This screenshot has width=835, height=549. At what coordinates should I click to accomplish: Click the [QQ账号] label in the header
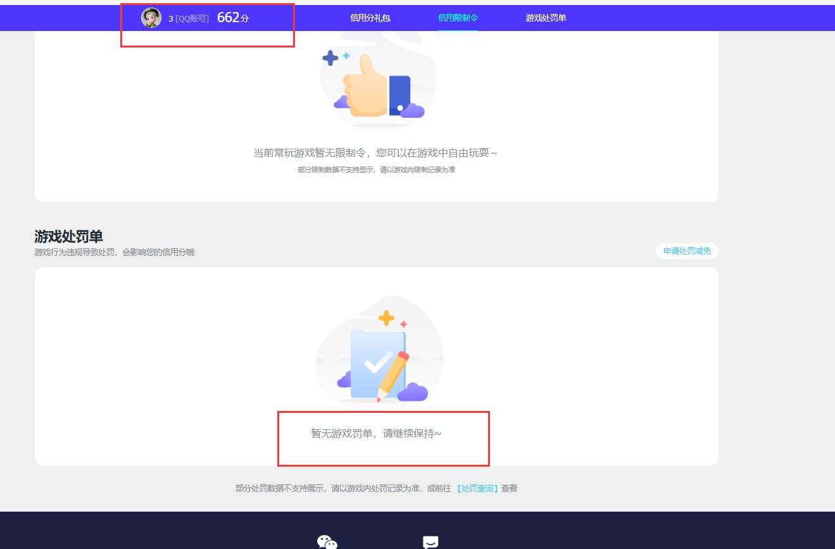(192, 19)
